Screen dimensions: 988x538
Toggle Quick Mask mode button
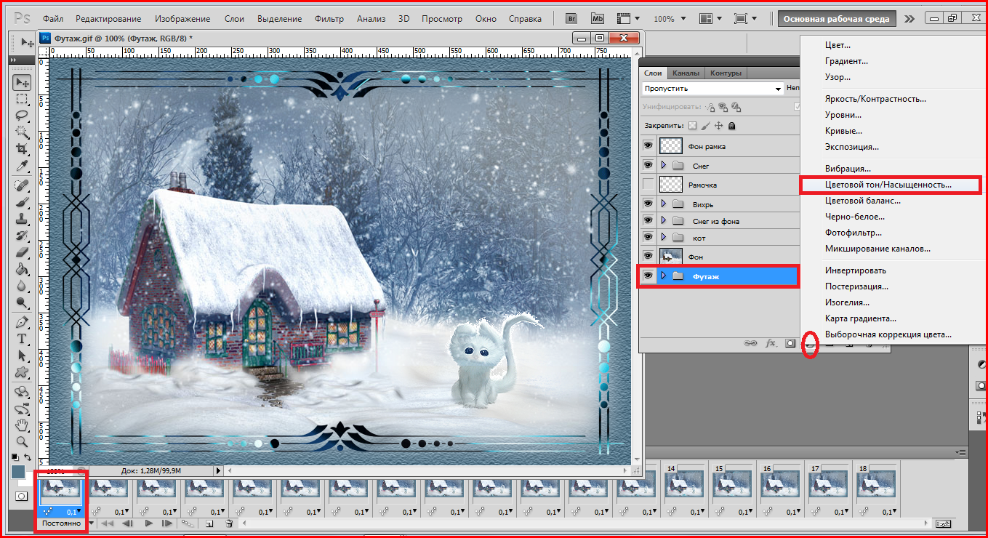point(23,496)
